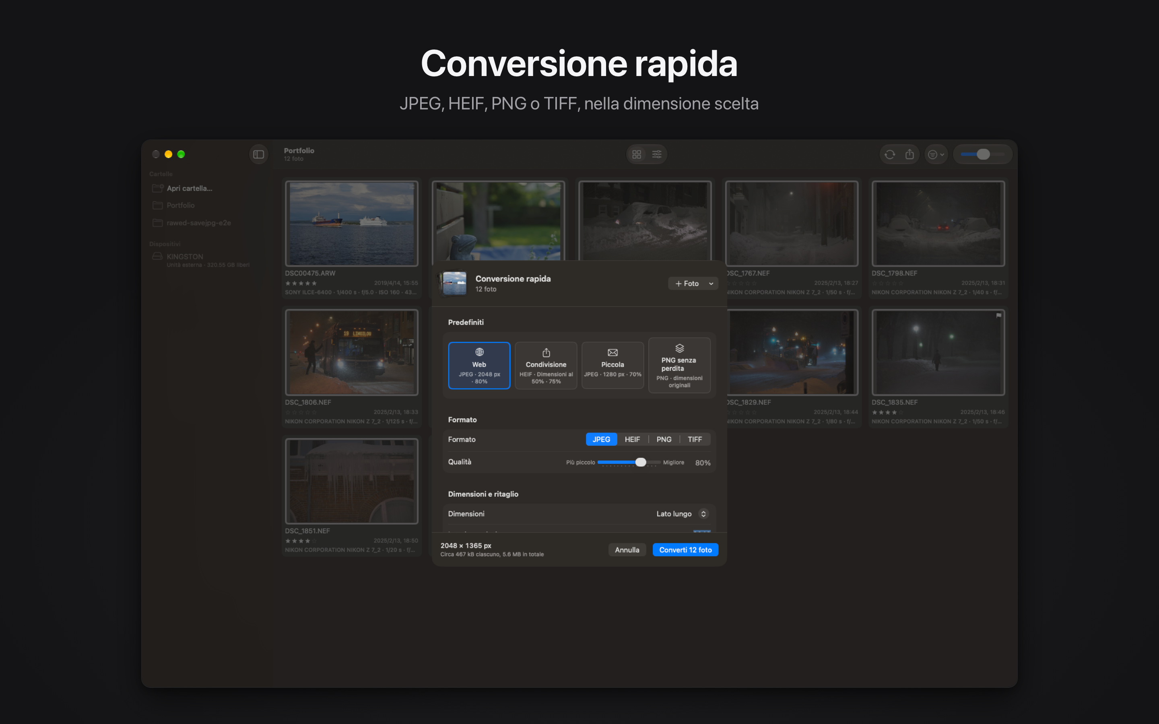Select the DSC_1798.NEF thumbnail

[x=938, y=223]
